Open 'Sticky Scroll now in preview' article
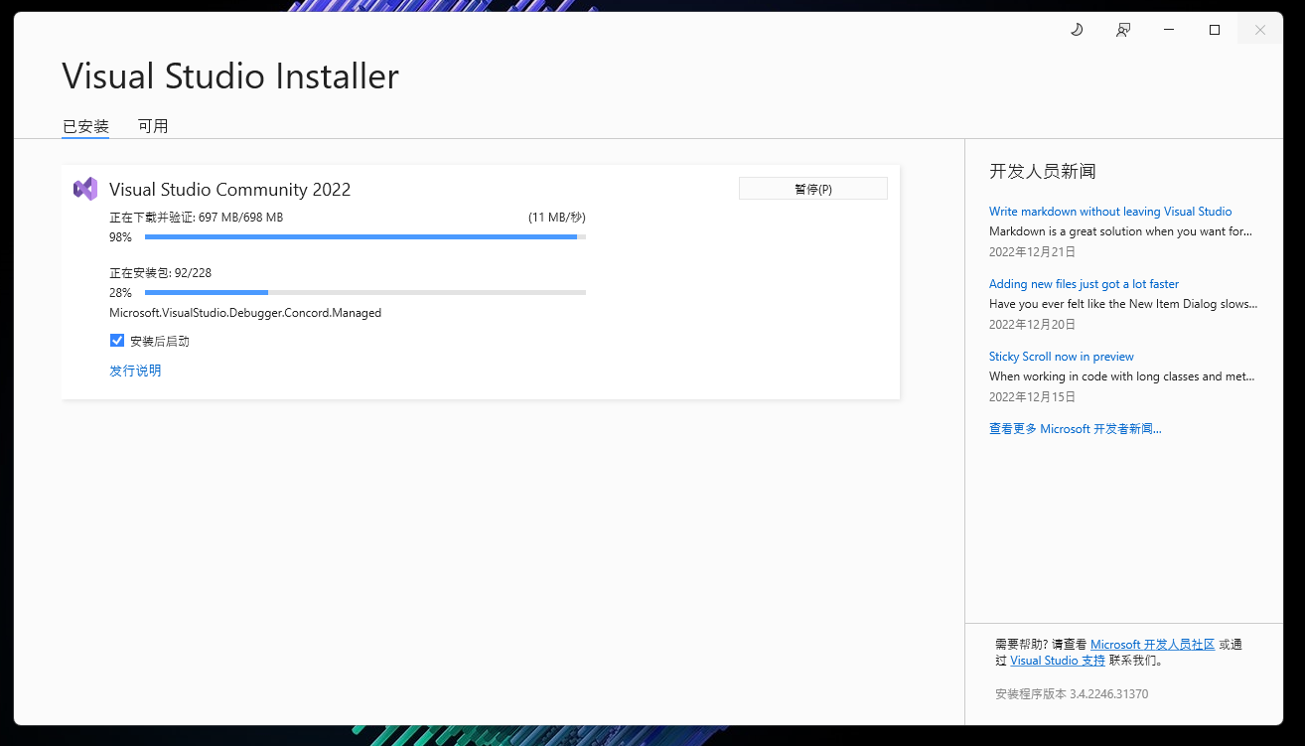 pyautogui.click(x=1061, y=357)
